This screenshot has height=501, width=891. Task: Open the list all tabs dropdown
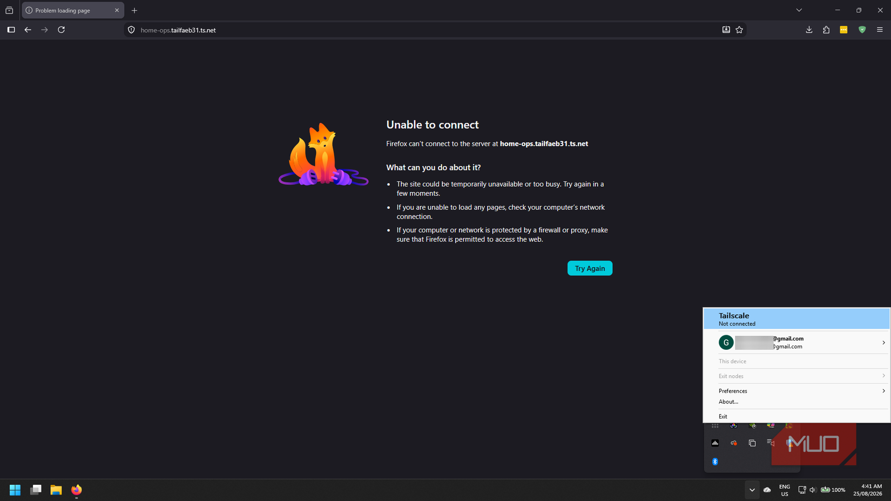coord(799,10)
